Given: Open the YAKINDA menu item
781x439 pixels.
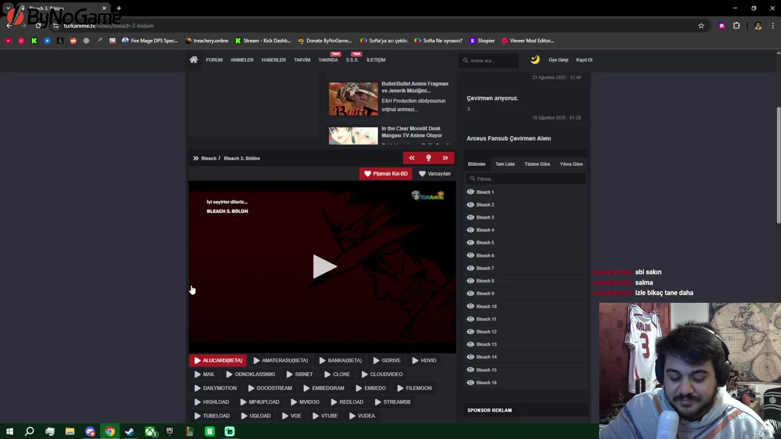Looking at the screenshot, I should coord(328,60).
